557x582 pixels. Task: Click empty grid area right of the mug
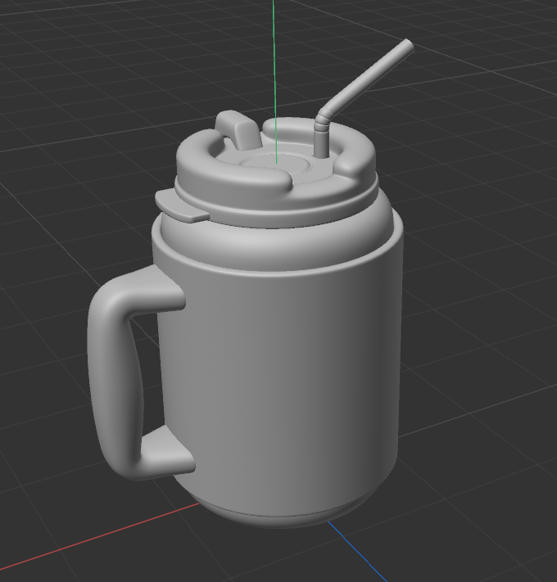click(x=483, y=327)
